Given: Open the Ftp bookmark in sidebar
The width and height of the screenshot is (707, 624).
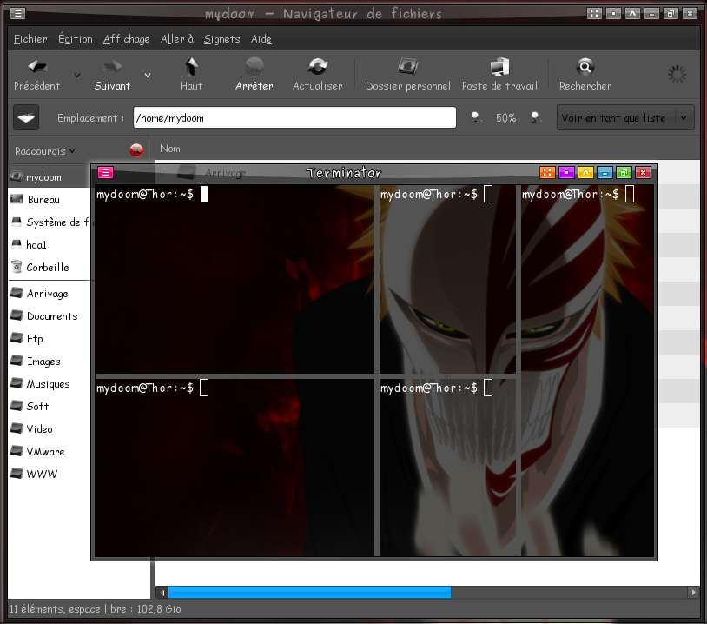Looking at the screenshot, I should point(50,338).
